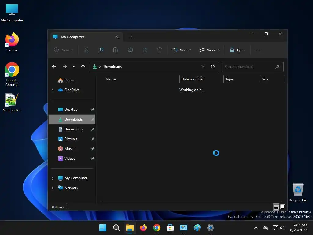
Task: Click the Notepad++ desktop shortcut
Action: (x=12, y=103)
